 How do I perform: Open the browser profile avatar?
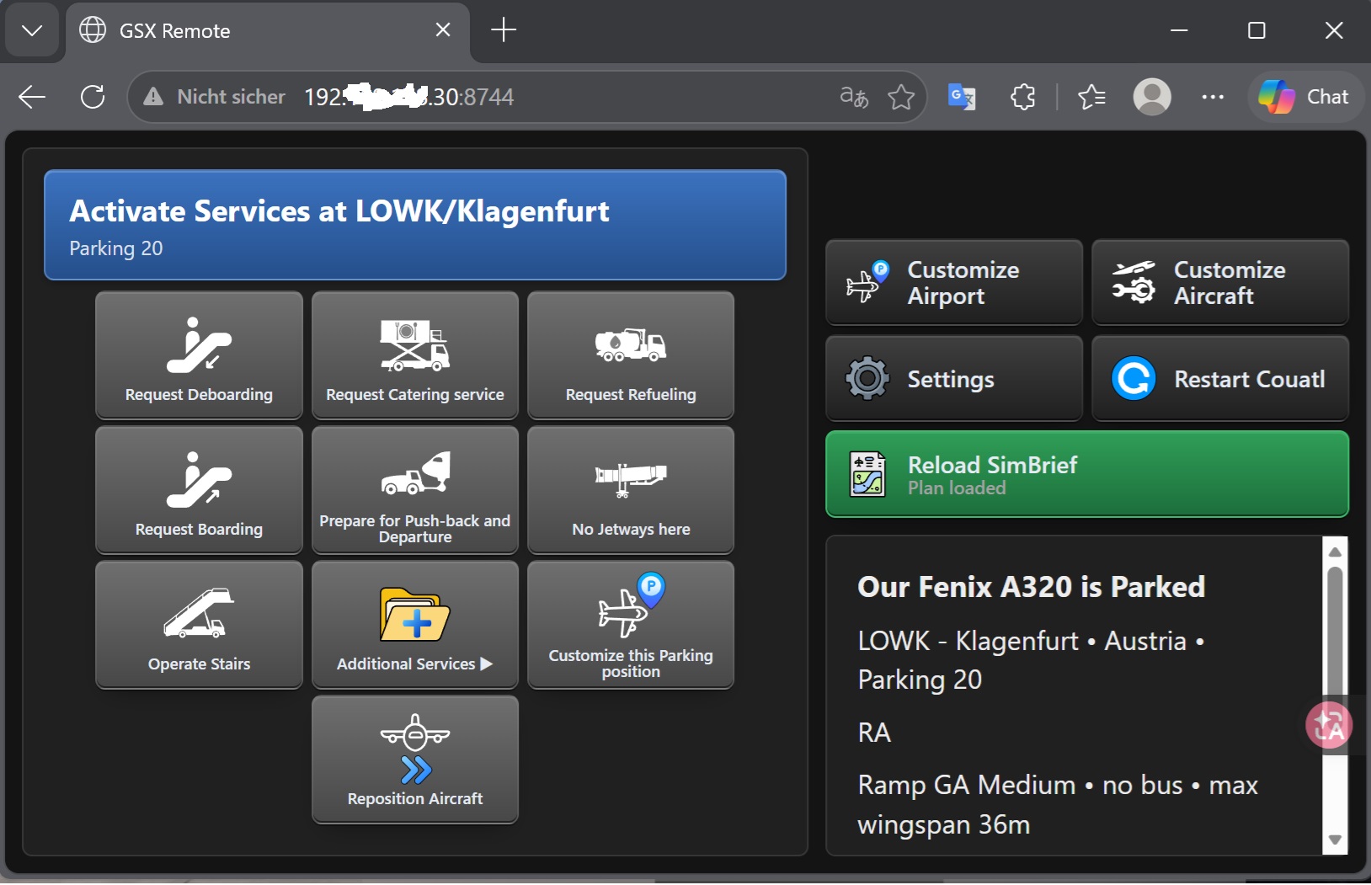click(x=1152, y=97)
